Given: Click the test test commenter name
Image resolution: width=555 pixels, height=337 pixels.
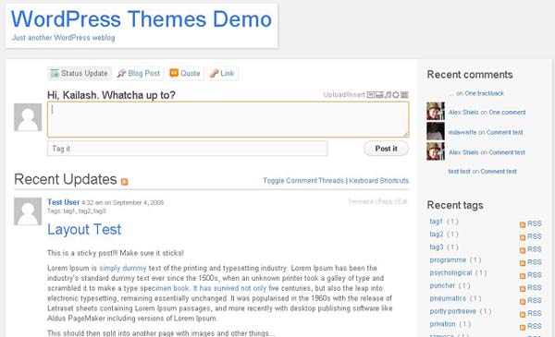Looking at the screenshot, I should 459,172.
